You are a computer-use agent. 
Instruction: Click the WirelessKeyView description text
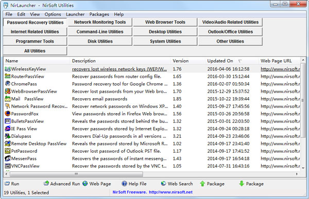119,69
